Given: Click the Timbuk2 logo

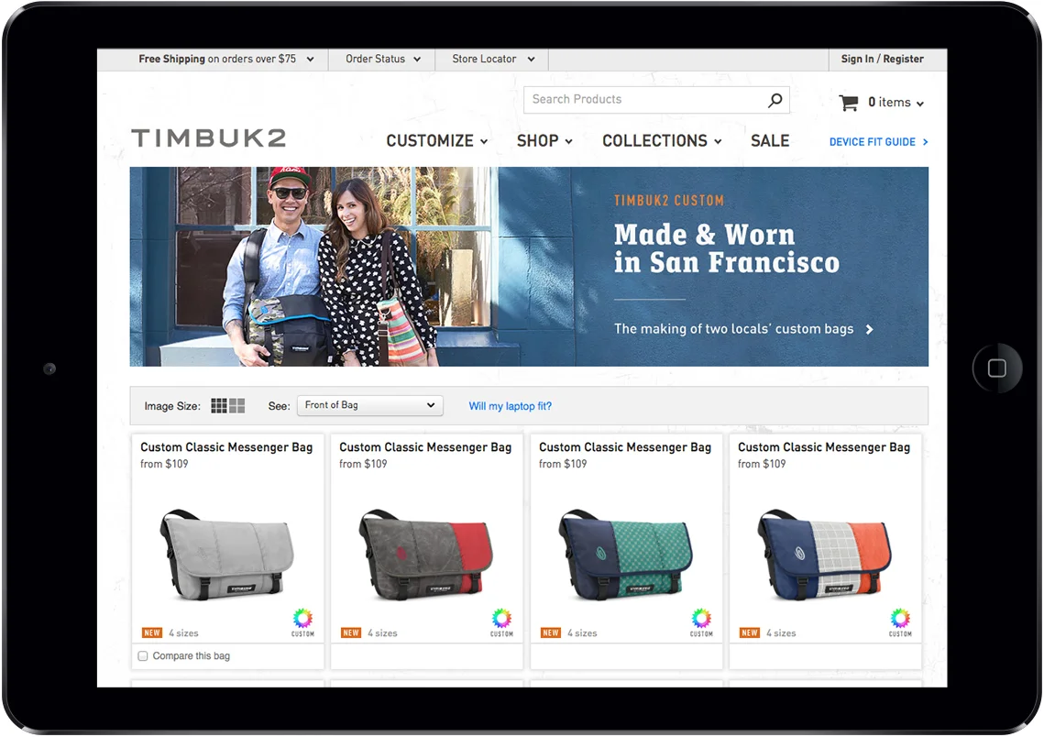Looking at the screenshot, I should pos(208,137).
